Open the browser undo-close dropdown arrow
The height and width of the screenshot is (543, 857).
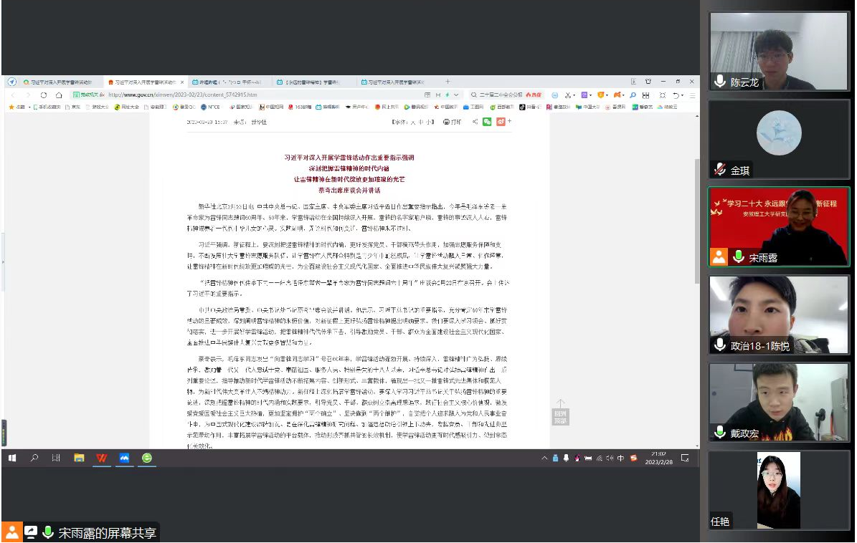(681, 95)
